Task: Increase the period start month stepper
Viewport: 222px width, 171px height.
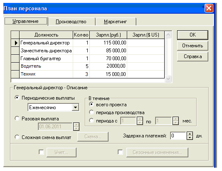Action: (140, 119)
